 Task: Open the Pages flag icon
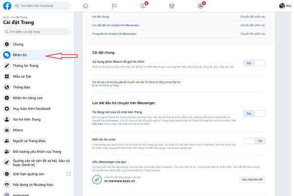(x=114, y=6)
